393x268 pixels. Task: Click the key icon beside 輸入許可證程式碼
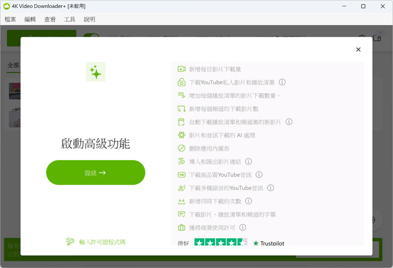(x=70, y=241)
